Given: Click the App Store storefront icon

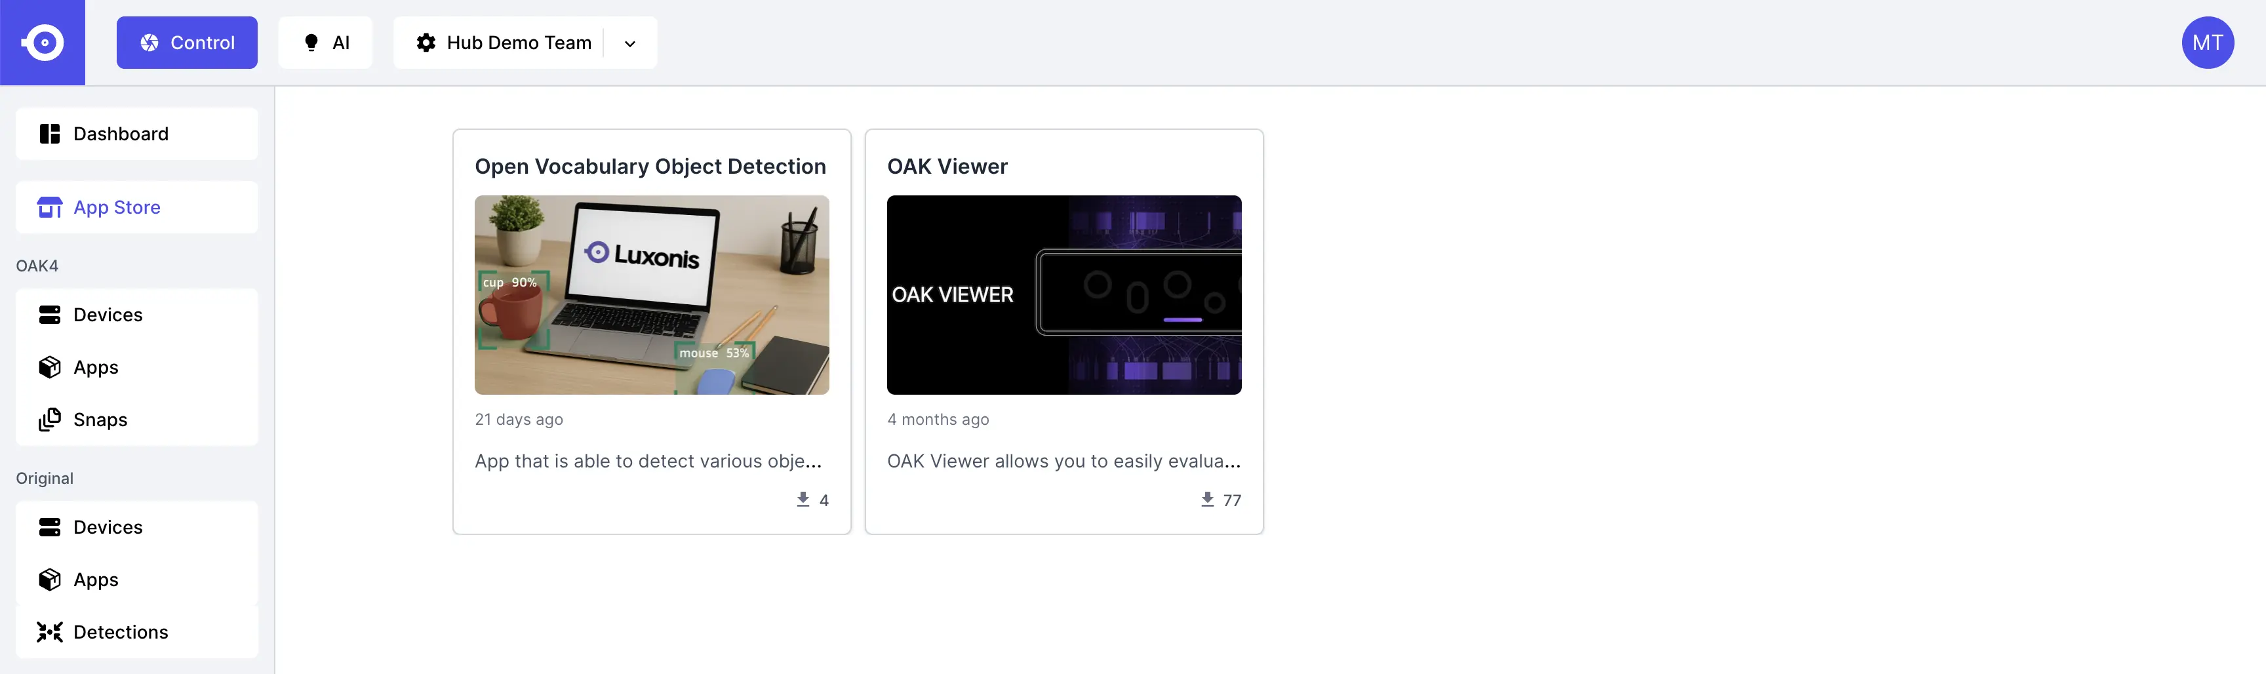Looking at the screenshot, I should pos(49,208).
